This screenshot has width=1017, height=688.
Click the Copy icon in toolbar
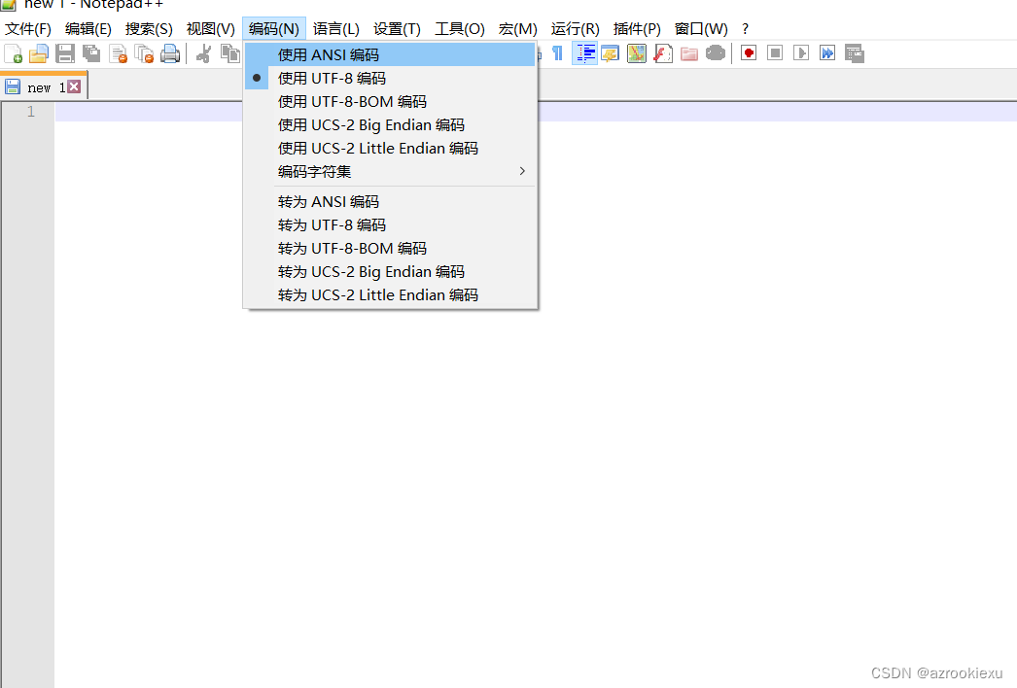click(229, 53)
